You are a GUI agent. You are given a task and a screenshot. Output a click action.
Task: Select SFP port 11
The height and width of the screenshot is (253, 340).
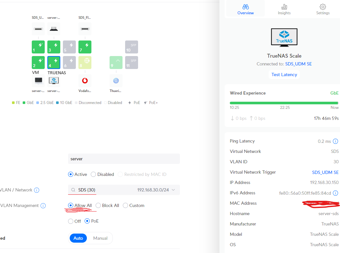(132, 63)
